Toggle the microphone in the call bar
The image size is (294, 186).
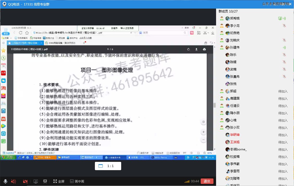5,181
